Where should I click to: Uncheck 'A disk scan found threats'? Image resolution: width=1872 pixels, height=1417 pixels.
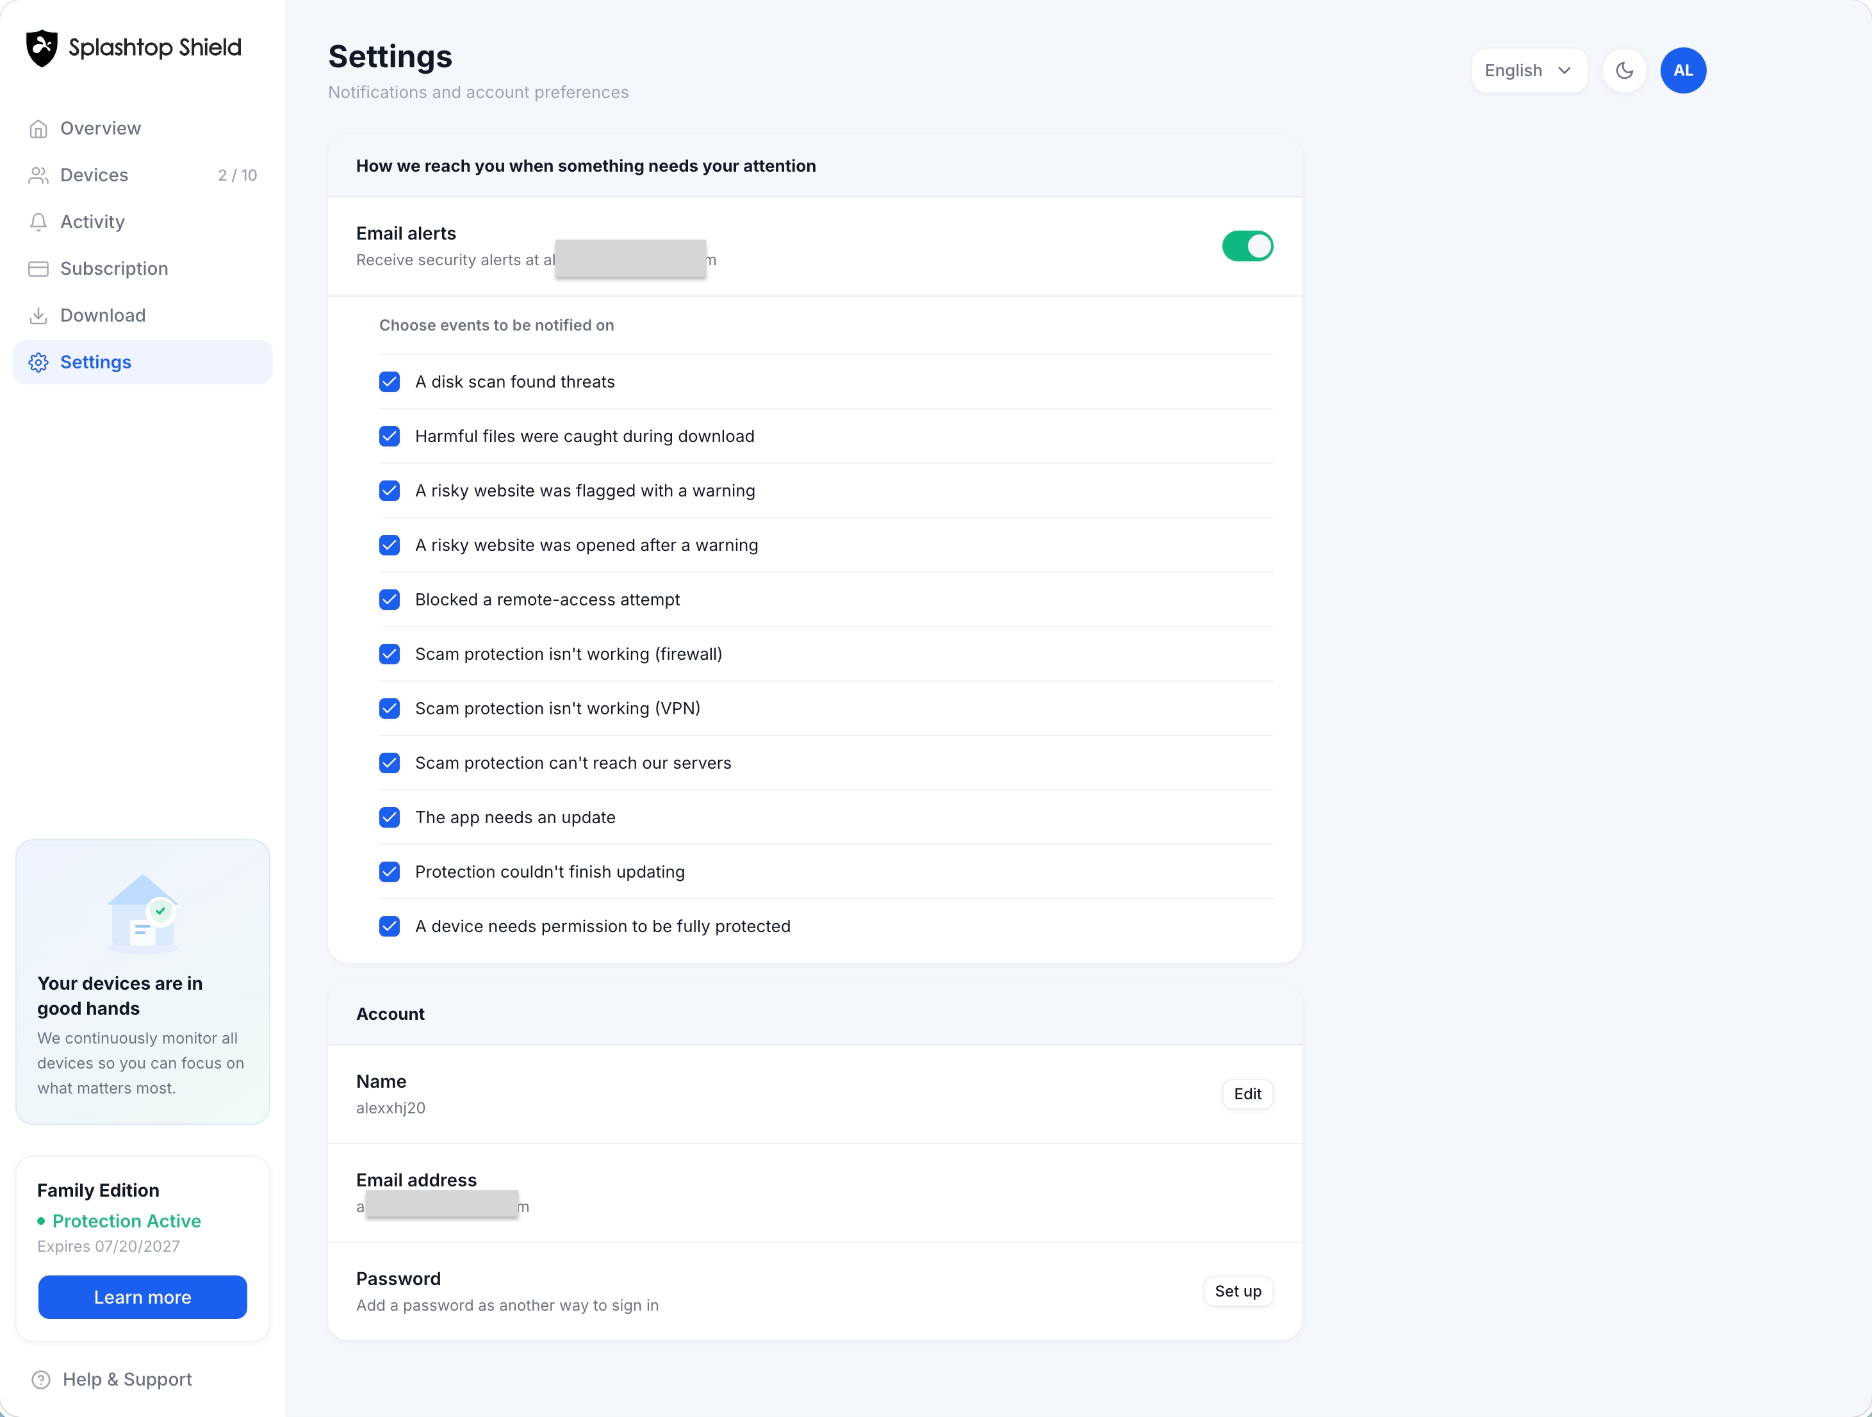coord(390,382)
